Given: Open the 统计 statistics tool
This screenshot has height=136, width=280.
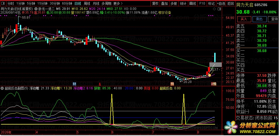Looking at the screenshot, I should click(x=183, y=3).
